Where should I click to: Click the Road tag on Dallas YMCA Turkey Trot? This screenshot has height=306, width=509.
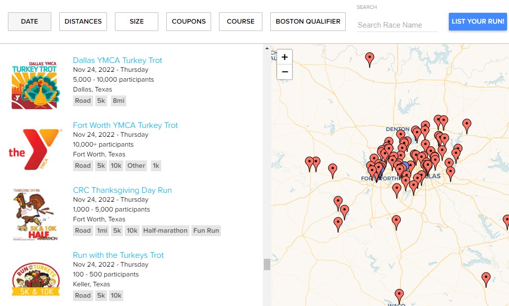83,101
